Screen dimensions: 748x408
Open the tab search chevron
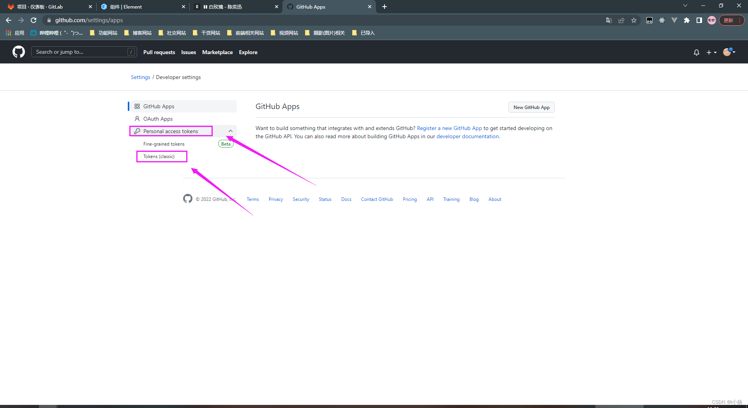click(685, 6)
